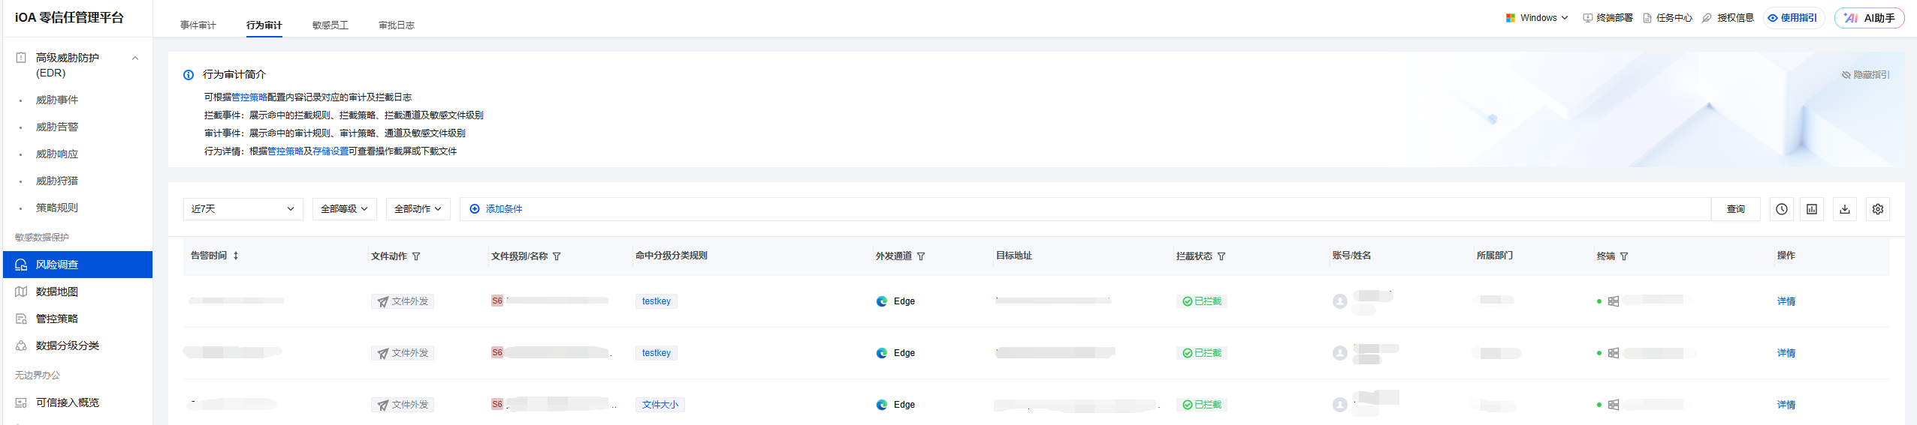Hide the guide with 隐藏指引

[1865, 75]
